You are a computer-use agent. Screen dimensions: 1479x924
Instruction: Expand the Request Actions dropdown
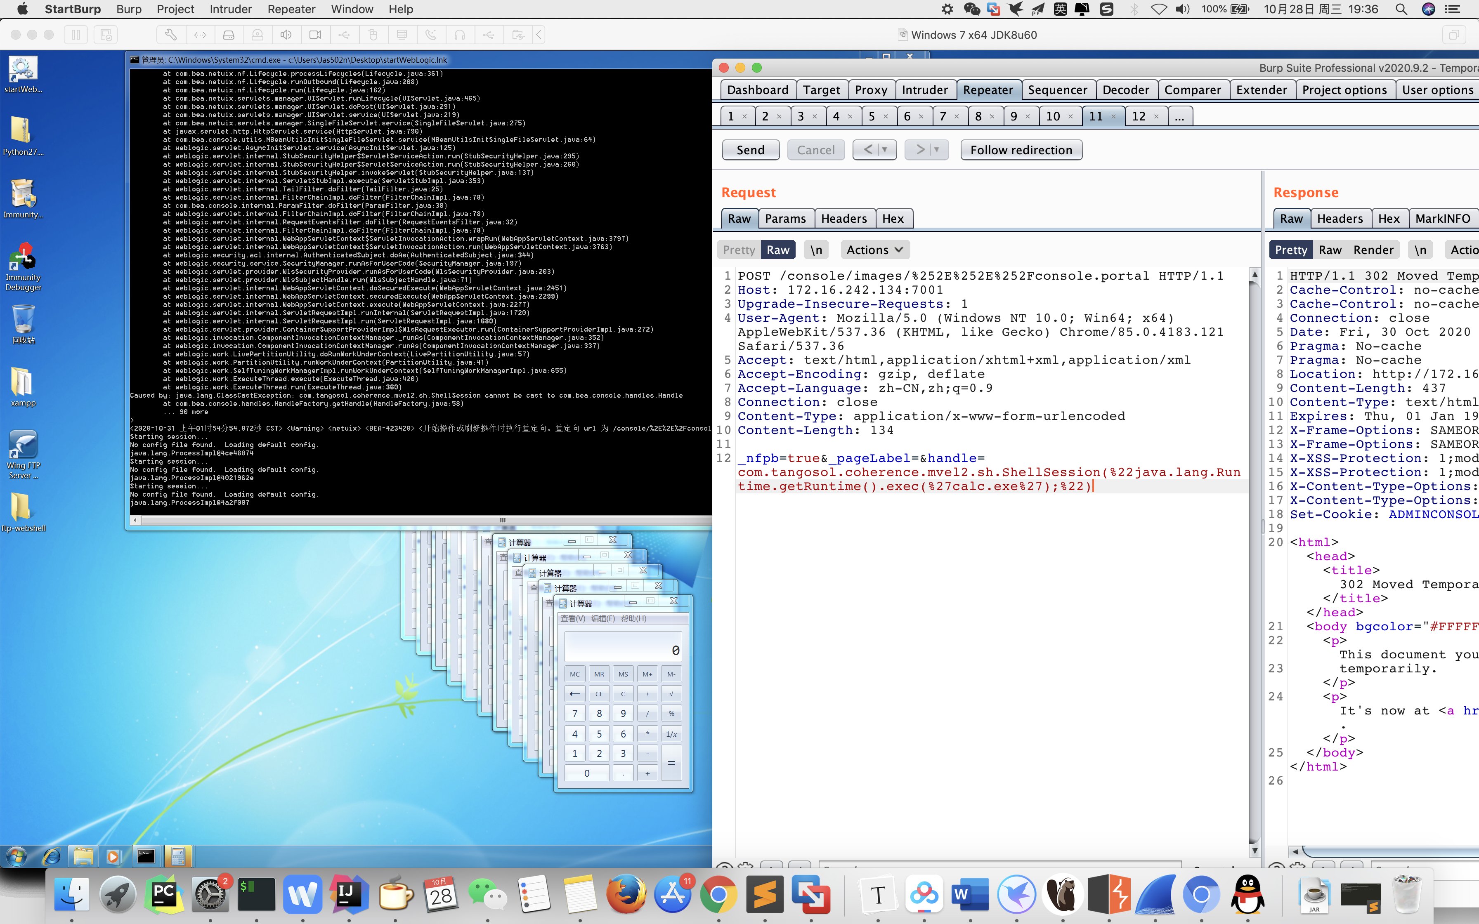874,250
